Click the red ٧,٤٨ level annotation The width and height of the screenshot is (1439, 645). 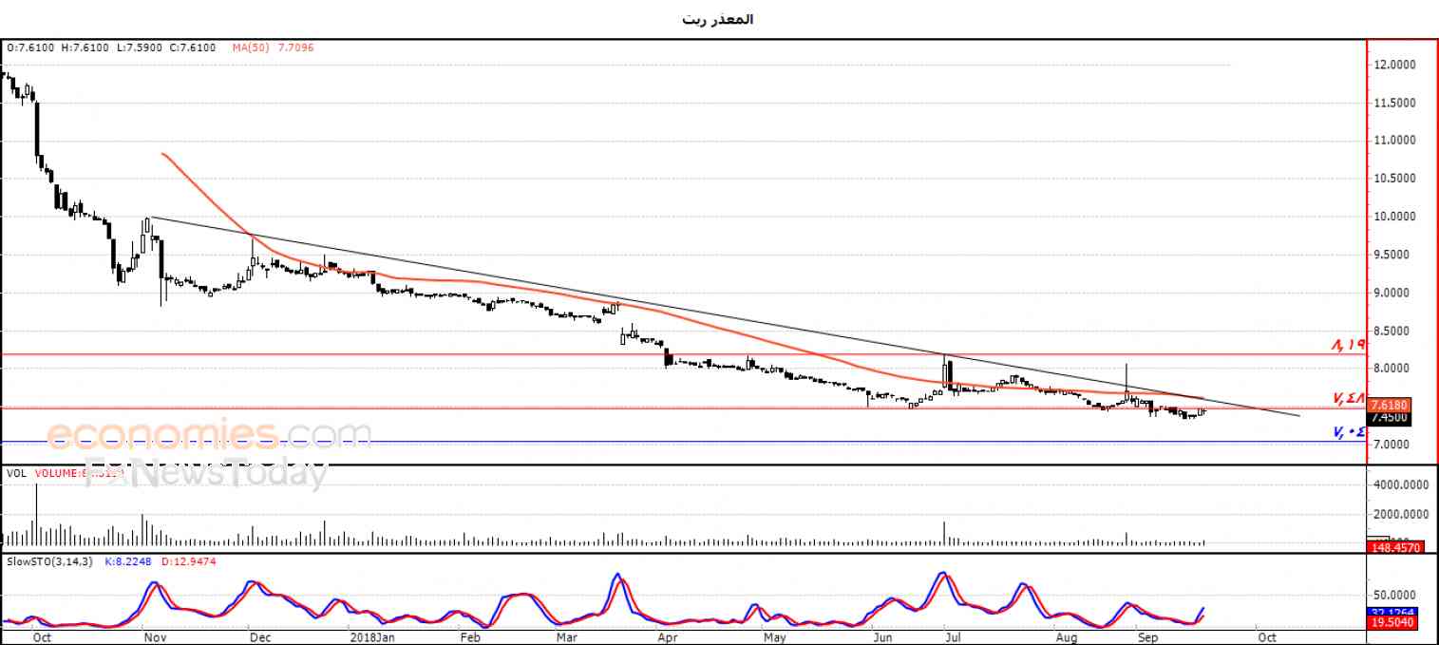1349,398
